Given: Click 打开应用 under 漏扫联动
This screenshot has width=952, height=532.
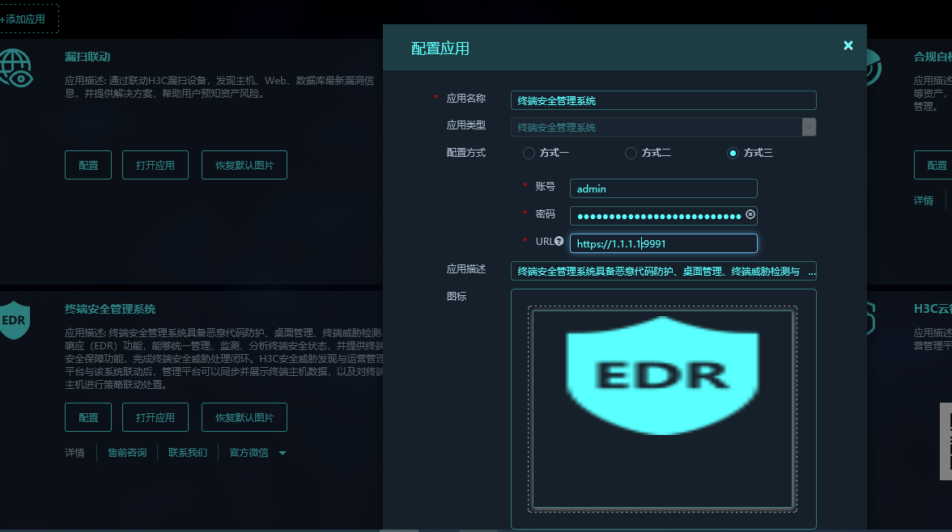Looking at the screenshot, I should click(x=155, y=165).
